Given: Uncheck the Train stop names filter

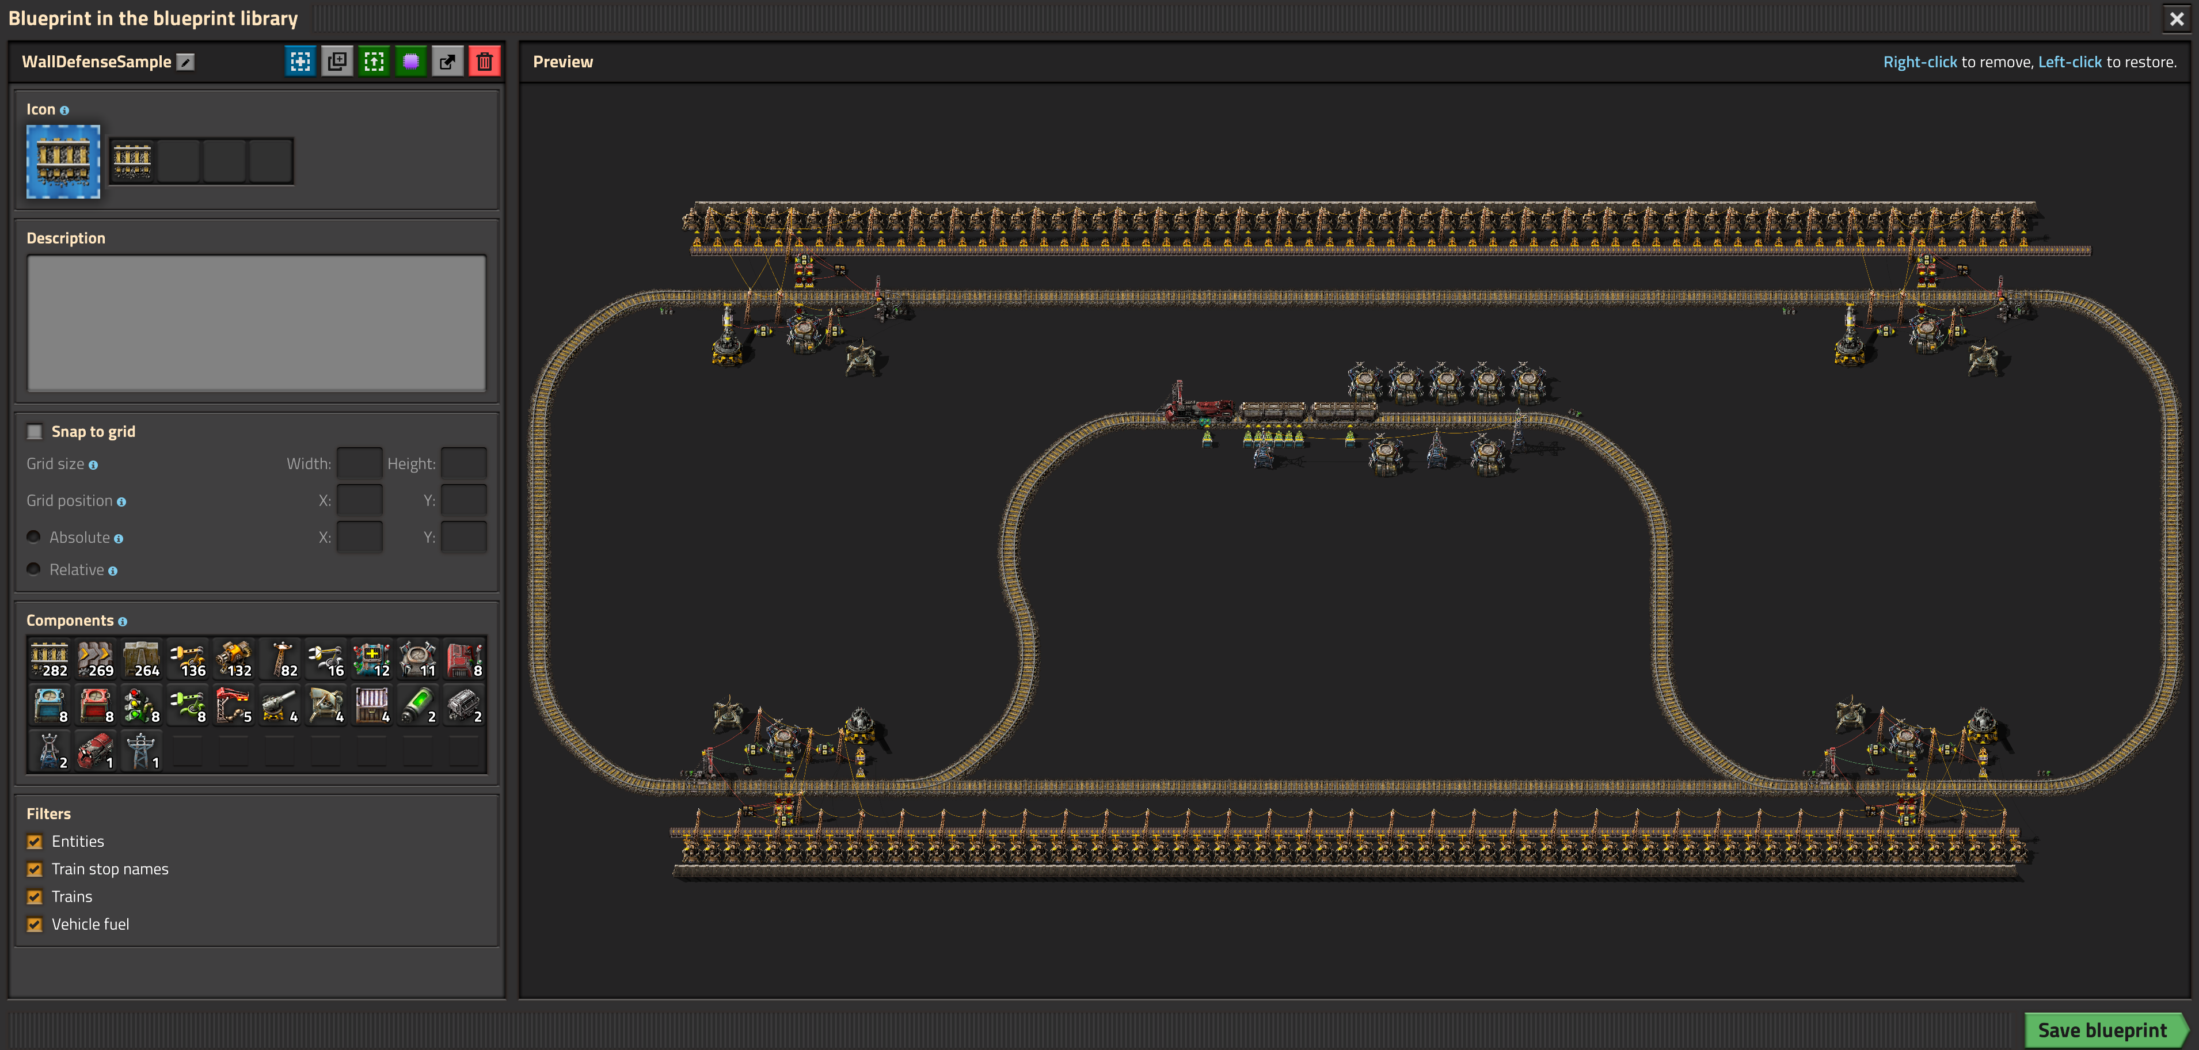Looking at the screenshot, I should tap(35, 869).
